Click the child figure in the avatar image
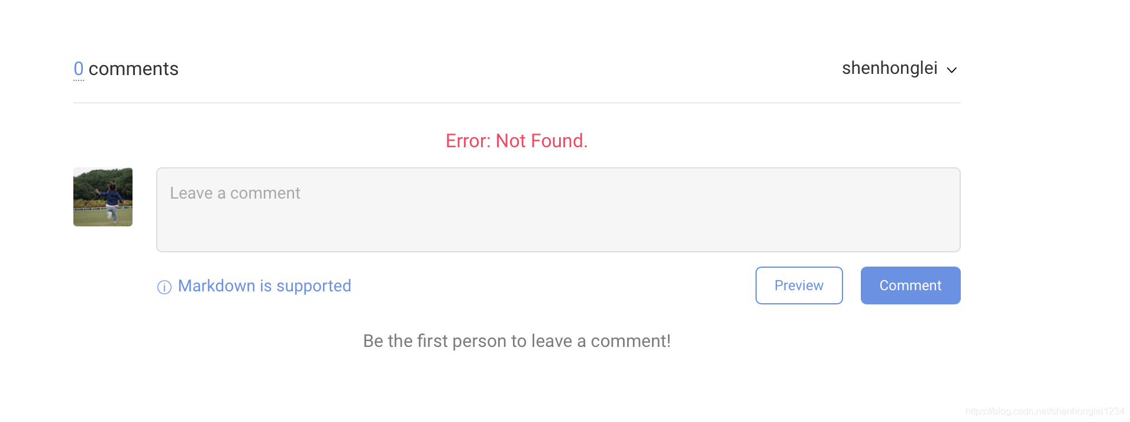 (111, 200)
